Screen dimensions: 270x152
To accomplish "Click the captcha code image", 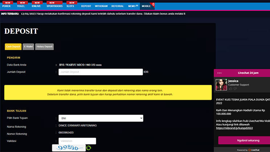I will coord(68,148).
